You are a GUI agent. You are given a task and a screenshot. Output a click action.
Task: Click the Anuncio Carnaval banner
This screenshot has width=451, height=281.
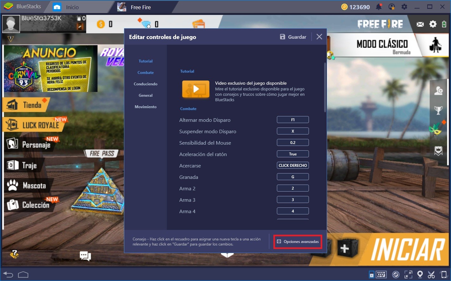coord(51,69)
